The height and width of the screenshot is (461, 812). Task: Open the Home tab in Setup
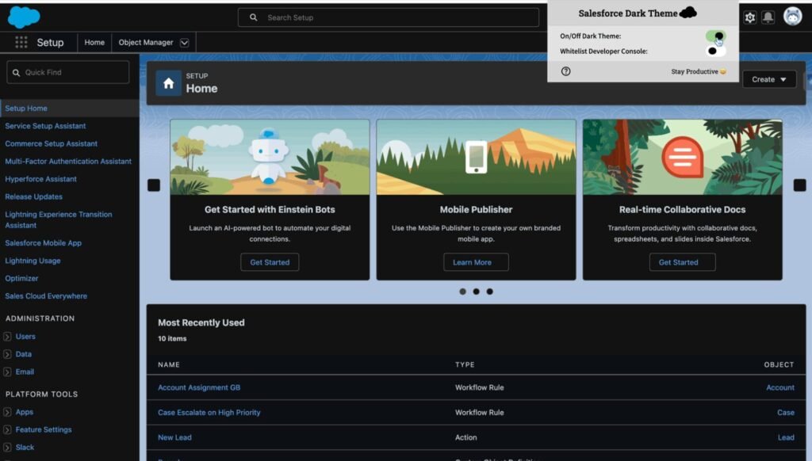click(94, 42)
